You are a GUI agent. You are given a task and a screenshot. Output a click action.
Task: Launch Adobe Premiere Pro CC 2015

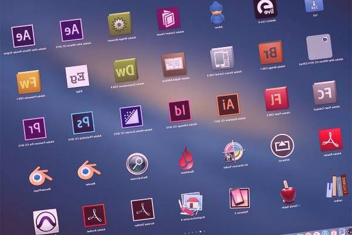tap(35, 127)
